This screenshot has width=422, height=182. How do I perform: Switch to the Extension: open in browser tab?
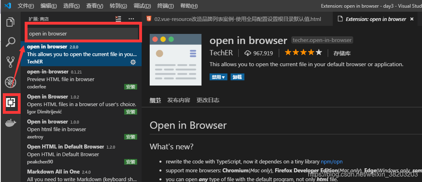(376, 19)
